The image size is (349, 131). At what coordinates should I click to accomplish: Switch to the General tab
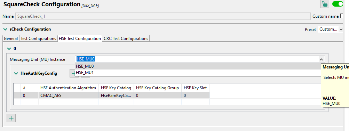coord(11,39)
